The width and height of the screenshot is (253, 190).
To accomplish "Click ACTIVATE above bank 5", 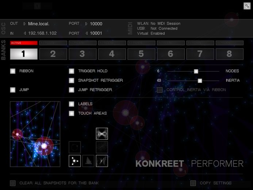I will [141, 43].
